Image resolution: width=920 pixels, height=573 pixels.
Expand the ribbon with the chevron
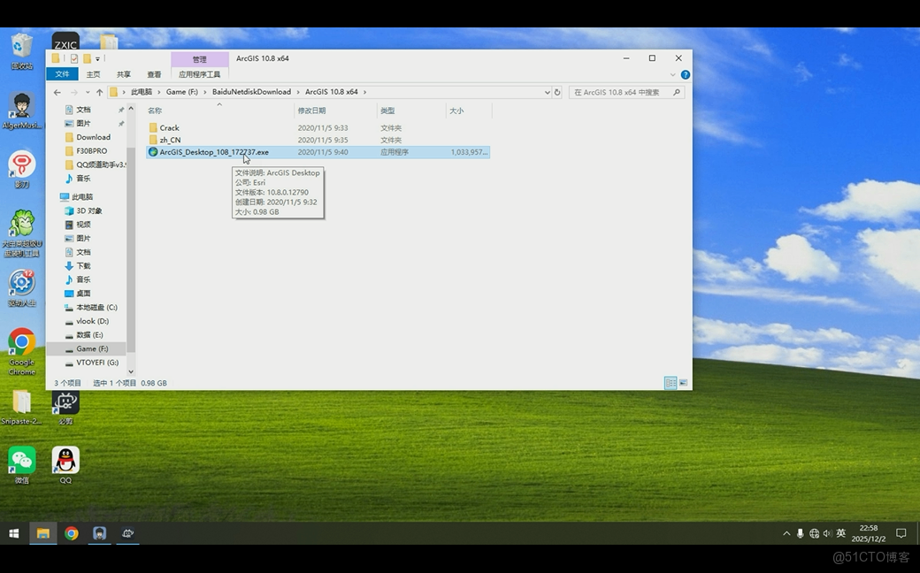pyautogui.click(x=673, y=74)
